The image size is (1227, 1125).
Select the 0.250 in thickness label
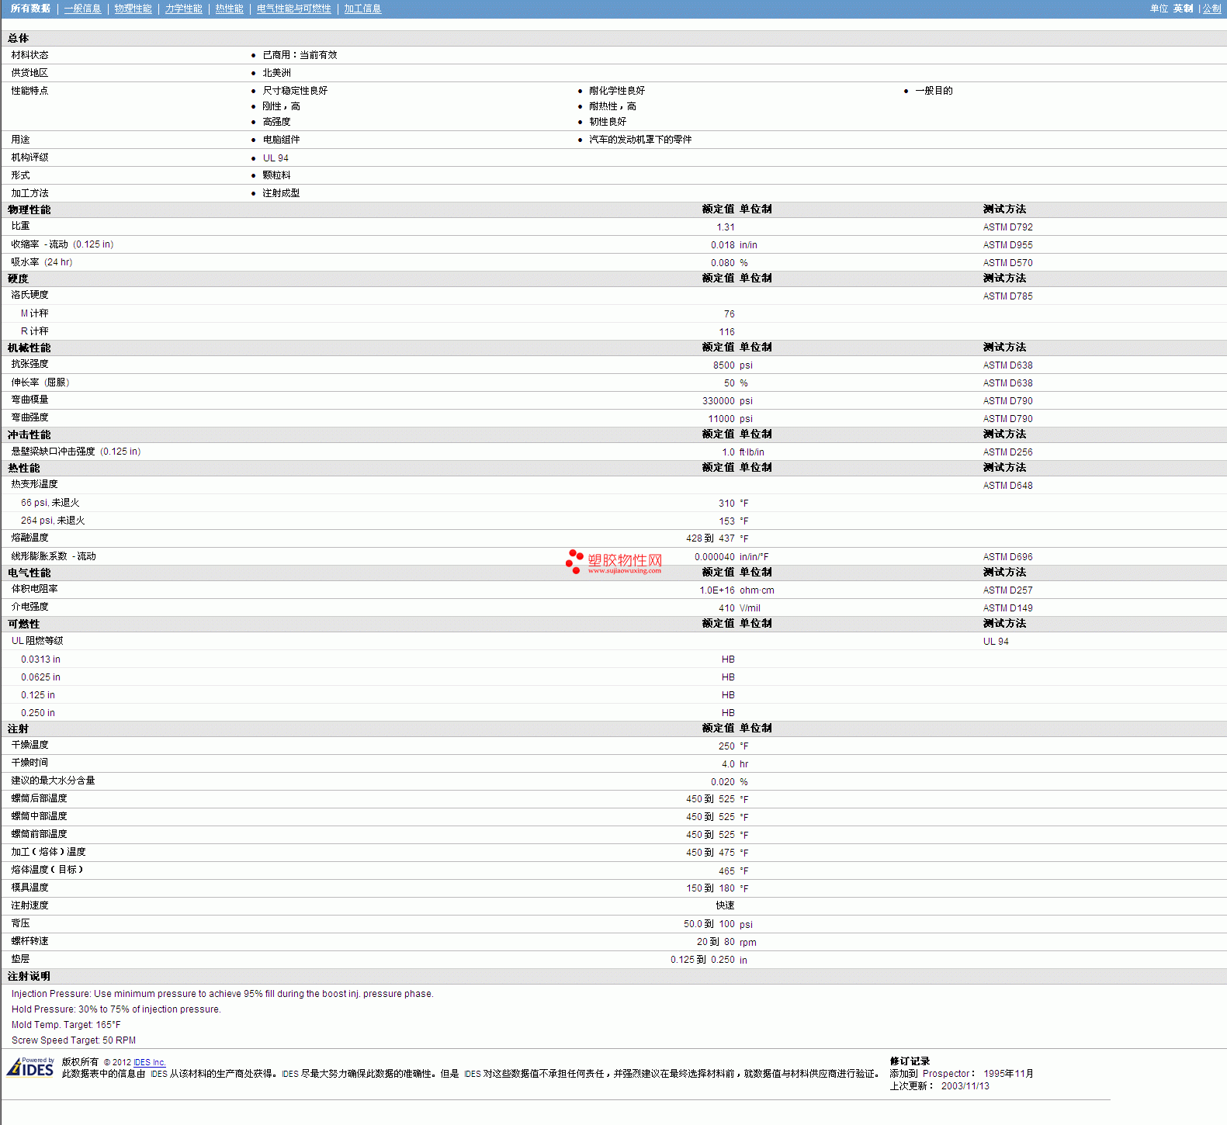(x=38, y=713)
